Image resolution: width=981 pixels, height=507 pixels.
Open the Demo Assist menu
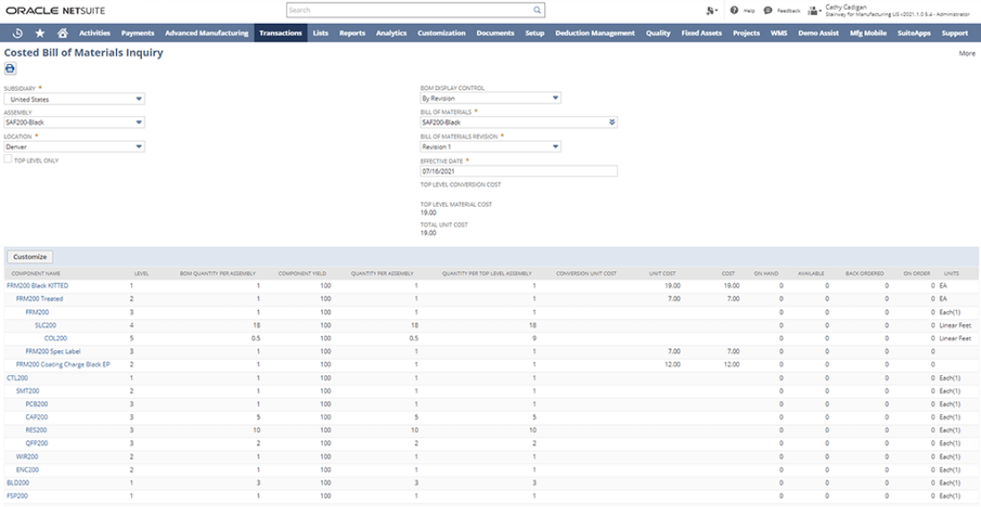coord(819,33)
